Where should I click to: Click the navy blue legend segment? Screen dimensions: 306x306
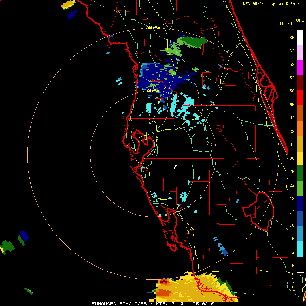coord(300,204)
